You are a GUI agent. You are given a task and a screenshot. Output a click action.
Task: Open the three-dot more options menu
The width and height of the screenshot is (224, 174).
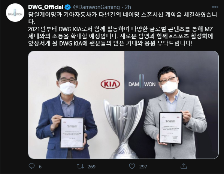tap(215, 7)
